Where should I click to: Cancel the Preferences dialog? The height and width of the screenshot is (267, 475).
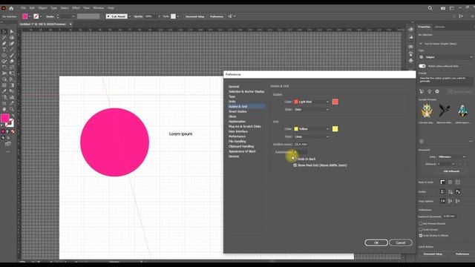401,243
